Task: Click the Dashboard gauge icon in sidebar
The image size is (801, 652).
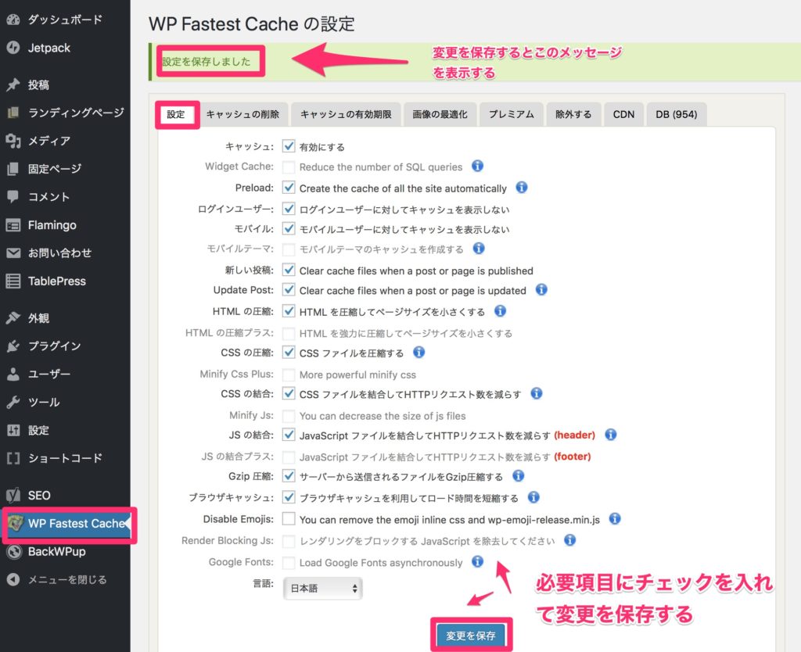Action: [13, 20]
